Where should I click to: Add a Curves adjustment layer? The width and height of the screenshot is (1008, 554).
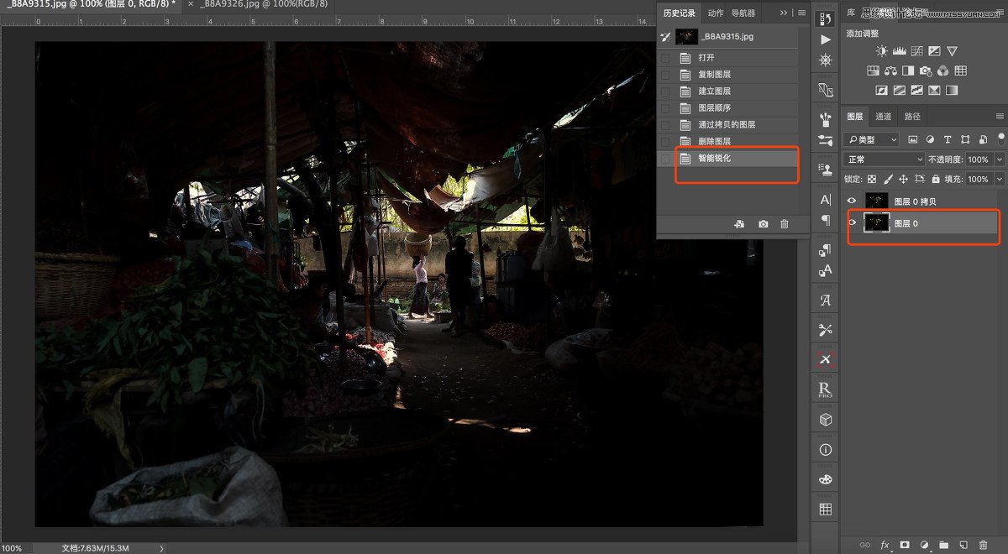[x=916, y=51]
